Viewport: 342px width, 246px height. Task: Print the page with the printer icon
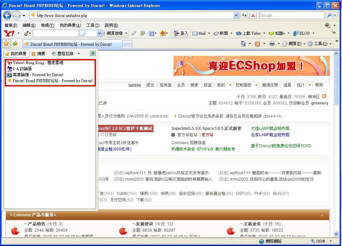(272, 44)
